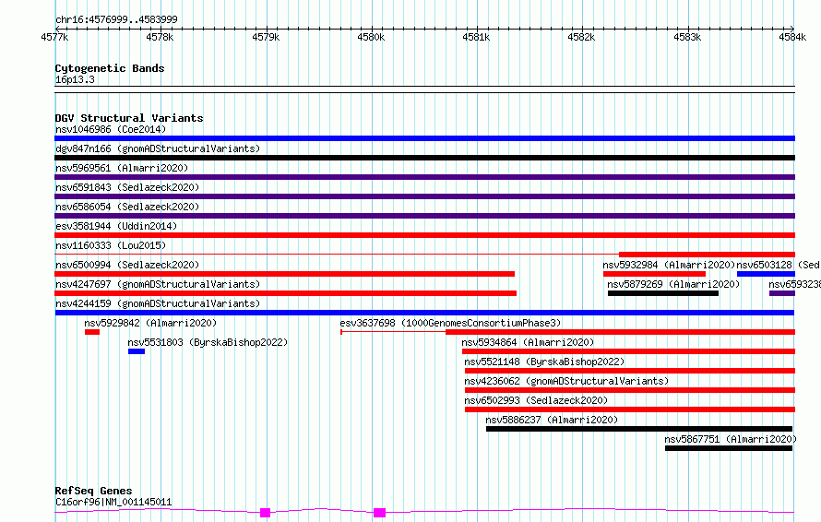The image size is (821, 522).
Task: Click the purple nsv5969561 variant bar
Action: click(x=424, y=177)
